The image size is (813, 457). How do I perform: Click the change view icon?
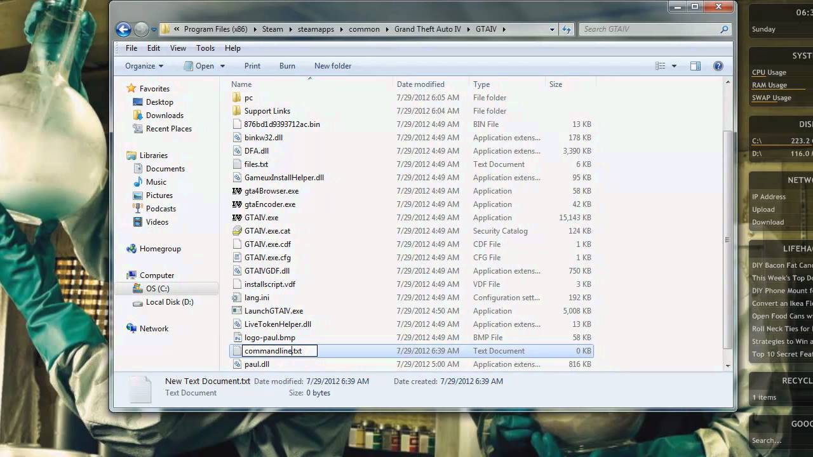click(661, 66)
